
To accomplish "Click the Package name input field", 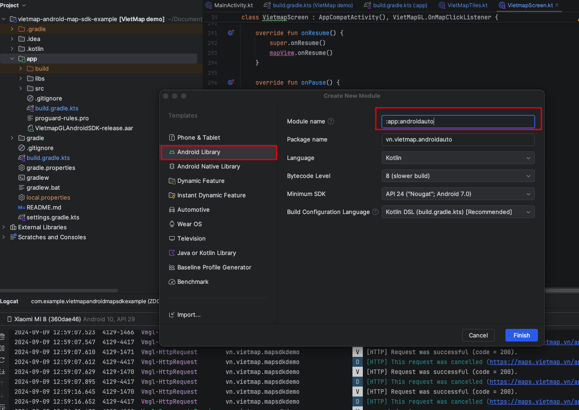I will point(458,140).
